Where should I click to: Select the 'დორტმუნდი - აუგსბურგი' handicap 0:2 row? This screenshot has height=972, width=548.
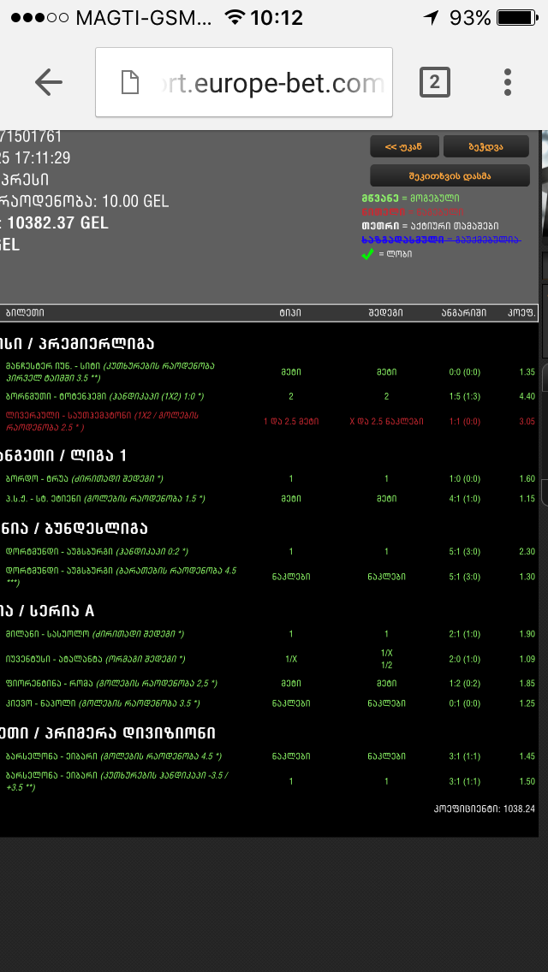(x=270, y=551)
